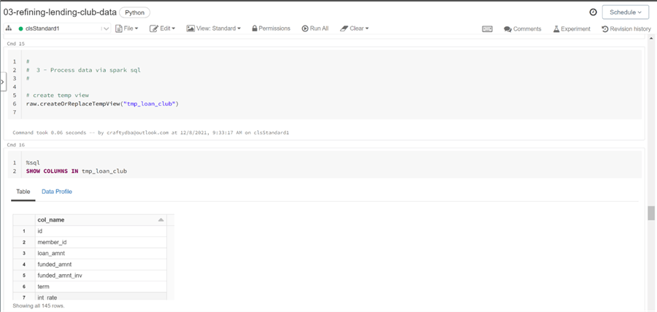The height and width of the screenshot is (312, 657).
Task: Switch to the Table tab
Action: tap(23, 192)
